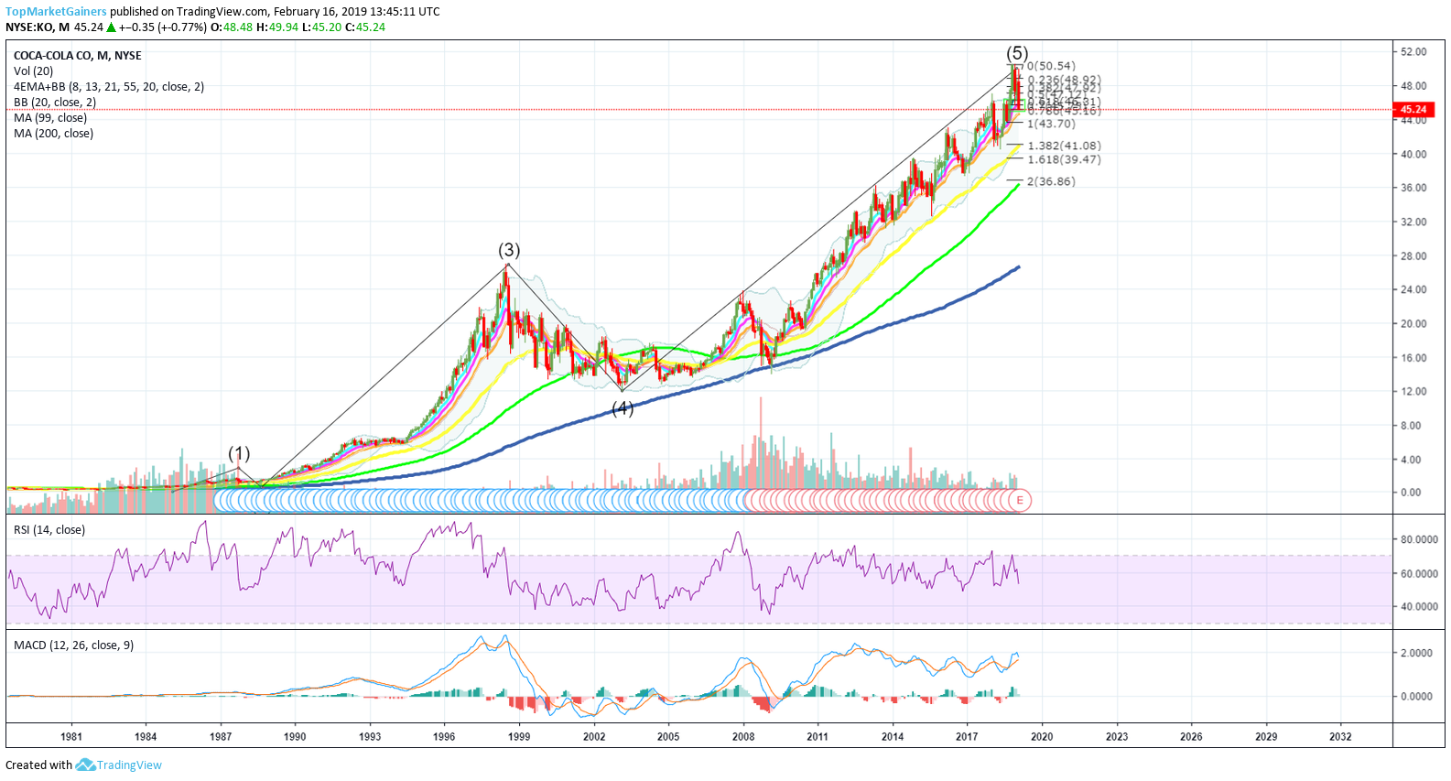Click the 1(43.70) Fibonacci level label
Image resolution: width=1451 pixels, height=781 pixels.
[x=1051, y=124]
